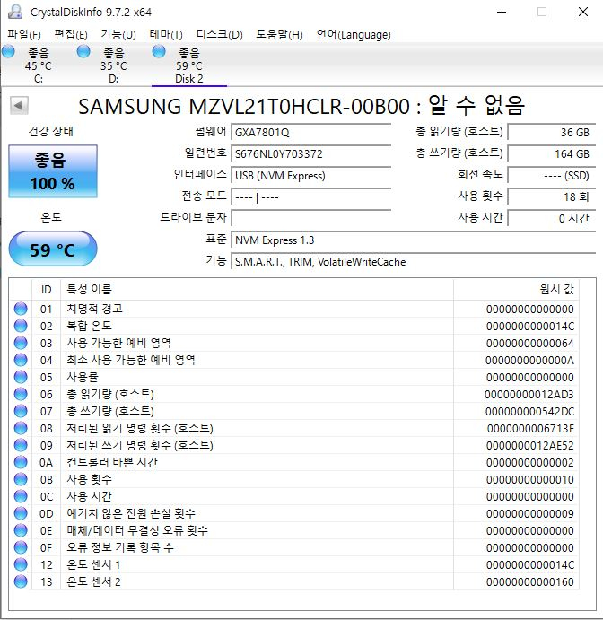
Task: Click status orb of row 0E 매체/데이터 무결성 오류 횟수
Action: (21, 530)
